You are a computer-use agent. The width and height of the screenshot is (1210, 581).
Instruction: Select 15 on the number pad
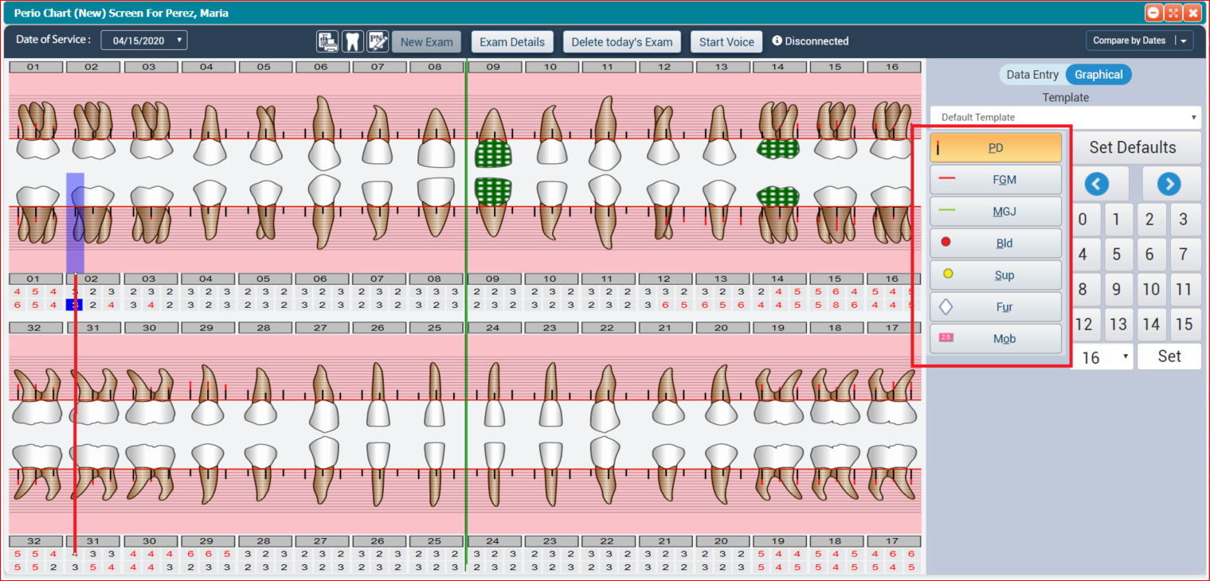click(1185, 325)
